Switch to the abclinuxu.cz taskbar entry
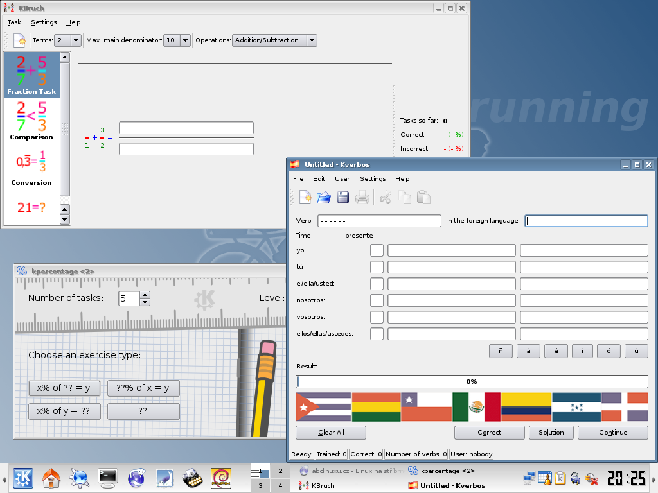658x493 pixels. (x=351, y=471)
